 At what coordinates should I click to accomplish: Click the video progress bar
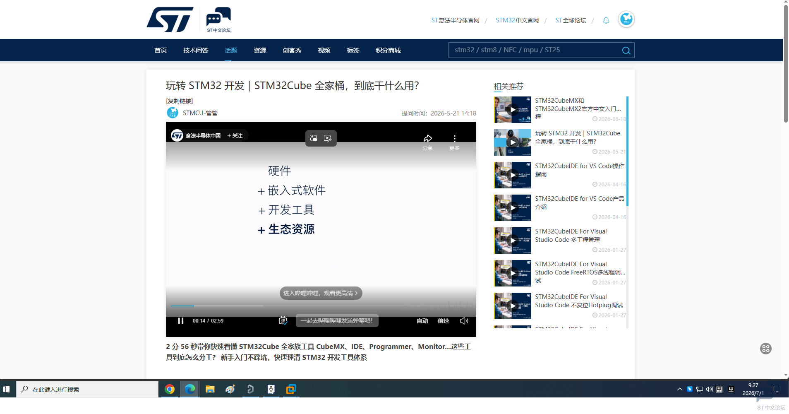[x=321, y=306]
